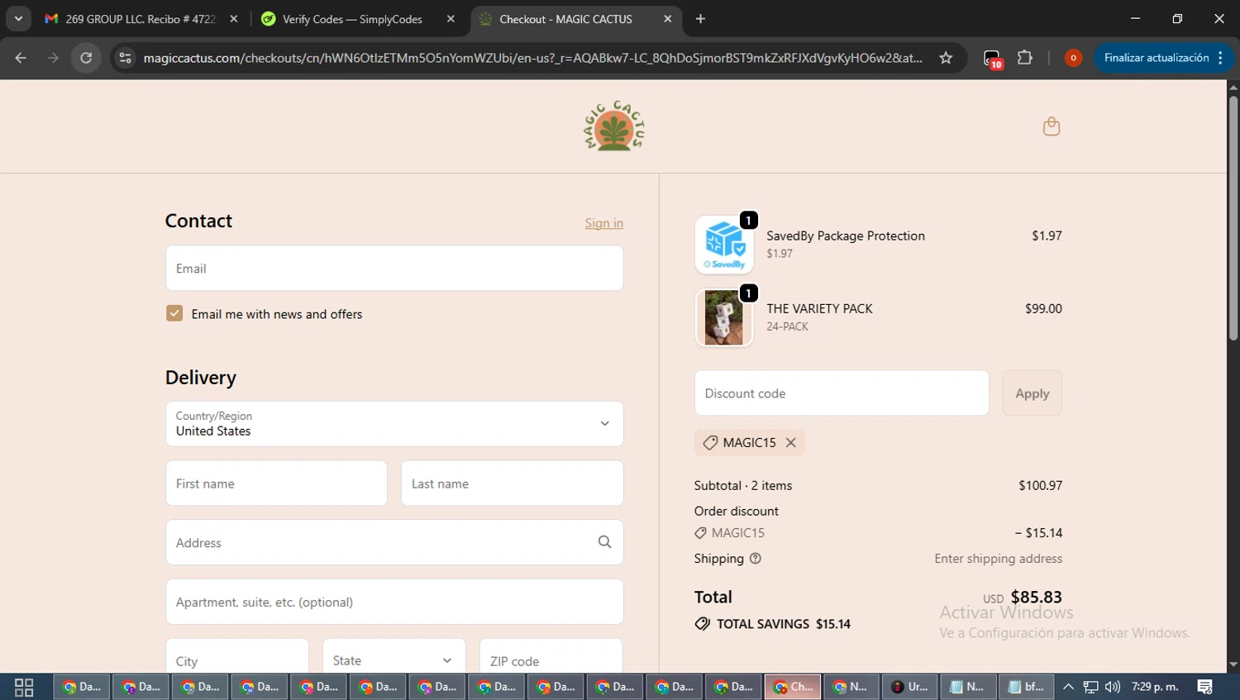Click the extension icon with red 10 badge
The height and width of the screenshot is (700, 1240).
click(992, 59)
